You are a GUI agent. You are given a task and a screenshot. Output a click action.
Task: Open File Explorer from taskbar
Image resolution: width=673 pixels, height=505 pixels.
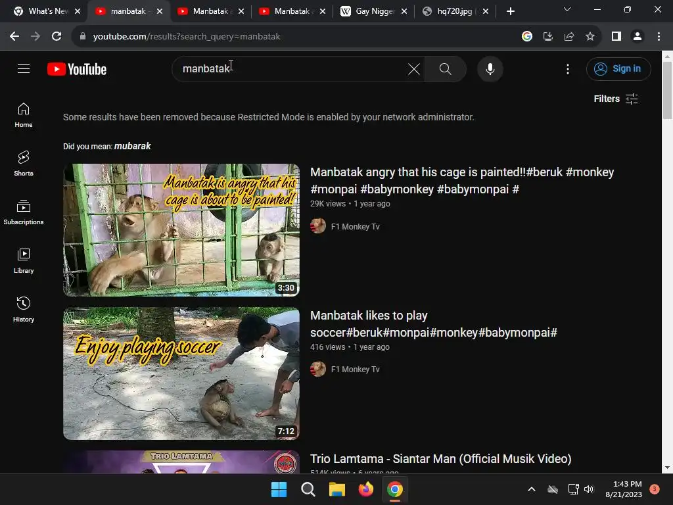point(337,489)
